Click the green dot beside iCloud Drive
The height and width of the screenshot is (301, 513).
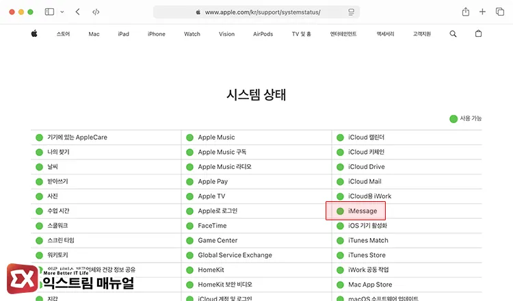coord(340,167)
